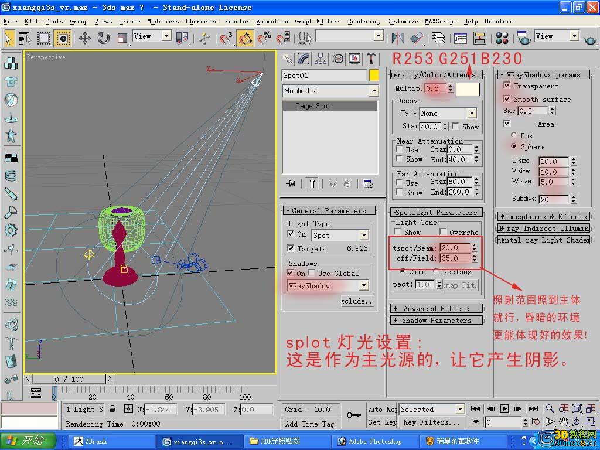Toggle the Targeted checkbox

[x=291, y=248]
